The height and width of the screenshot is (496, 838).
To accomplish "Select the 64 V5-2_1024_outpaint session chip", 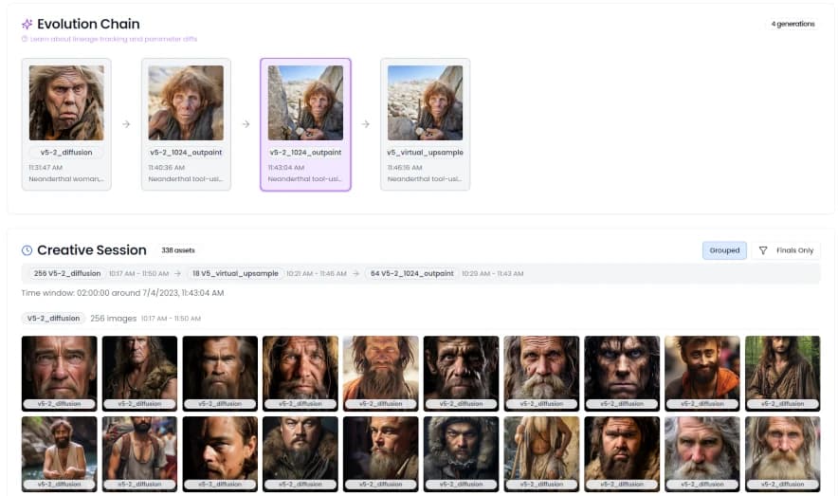I will point(412,274).
